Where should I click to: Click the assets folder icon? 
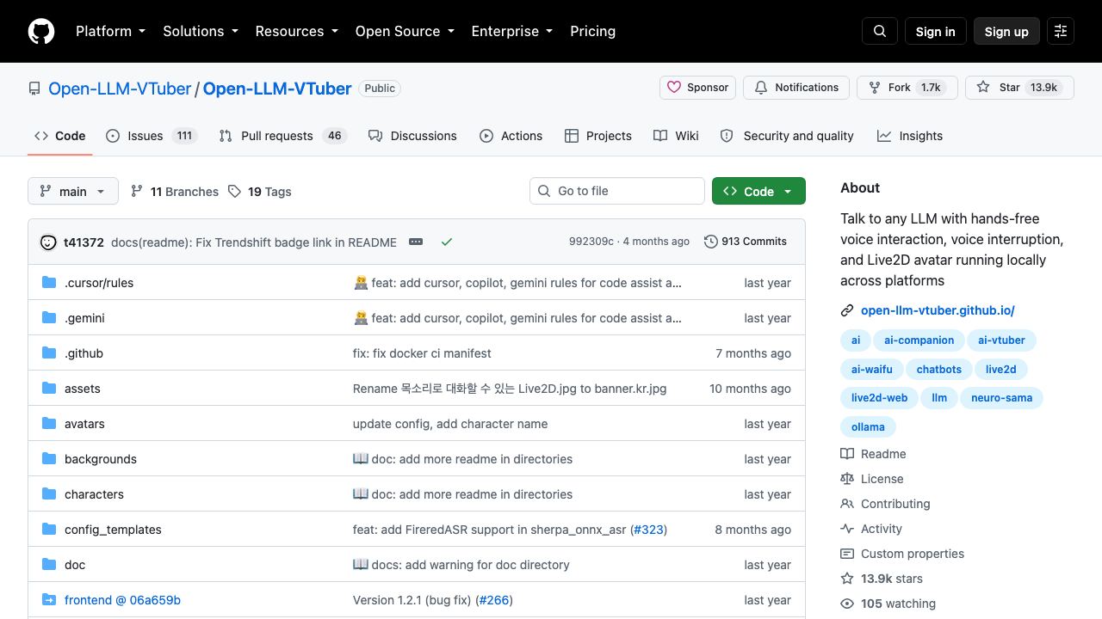coord(49,389)
